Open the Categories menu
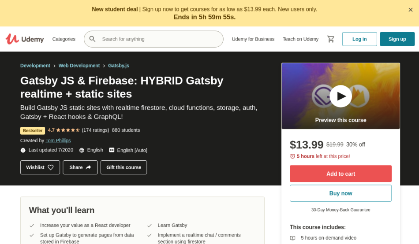419x244 pixels. [64, 39]
